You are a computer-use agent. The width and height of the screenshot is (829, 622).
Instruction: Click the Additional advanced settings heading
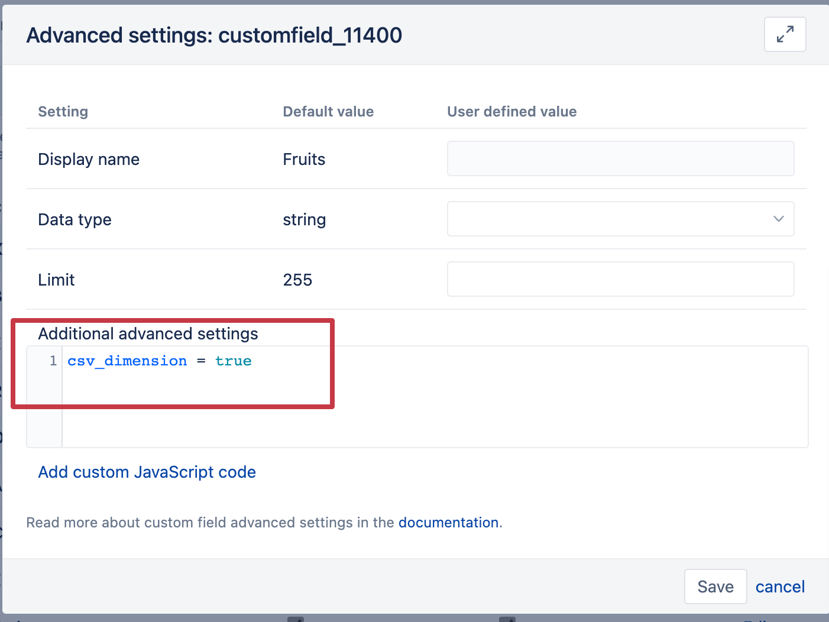tap(148, 333)
